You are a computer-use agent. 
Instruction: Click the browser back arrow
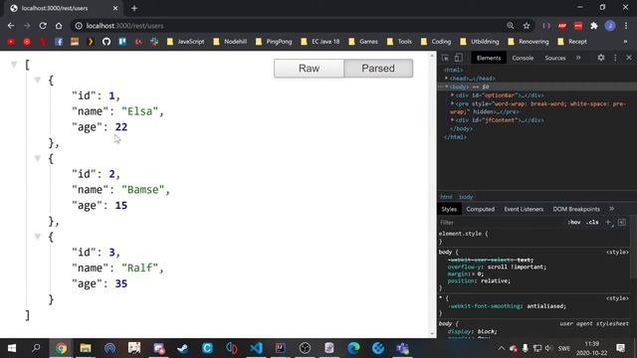11,26
